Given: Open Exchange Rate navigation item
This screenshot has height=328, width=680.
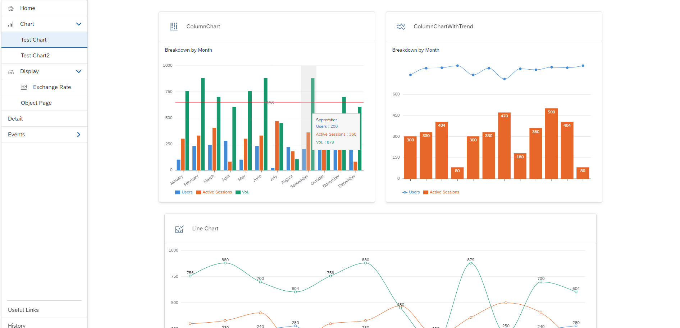Looking at the screenshot, I should pos(44,87).
